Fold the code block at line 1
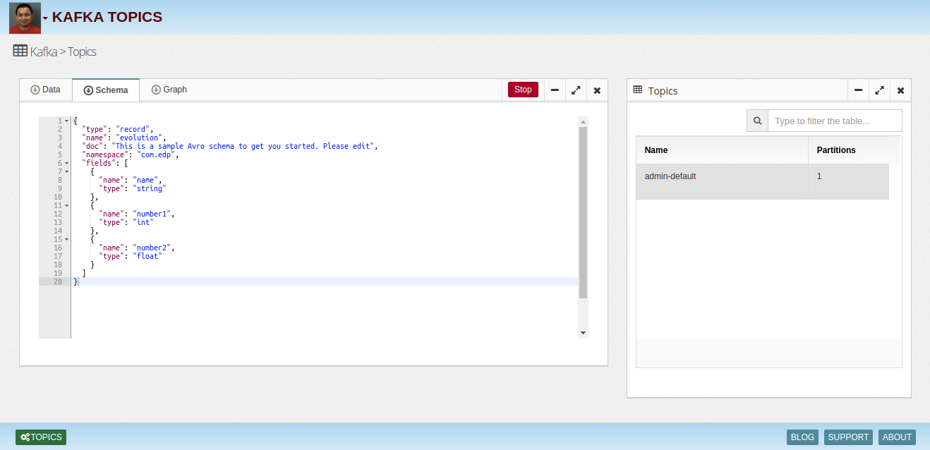 coord(66,121)
